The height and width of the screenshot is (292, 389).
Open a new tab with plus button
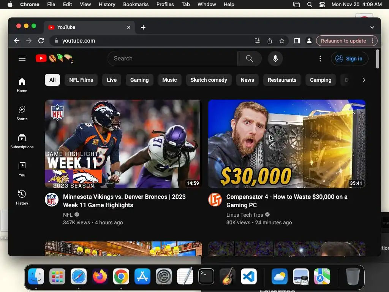click(x=143, y=27)
